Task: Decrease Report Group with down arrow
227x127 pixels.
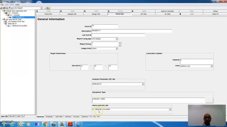Action: point(120,46)
